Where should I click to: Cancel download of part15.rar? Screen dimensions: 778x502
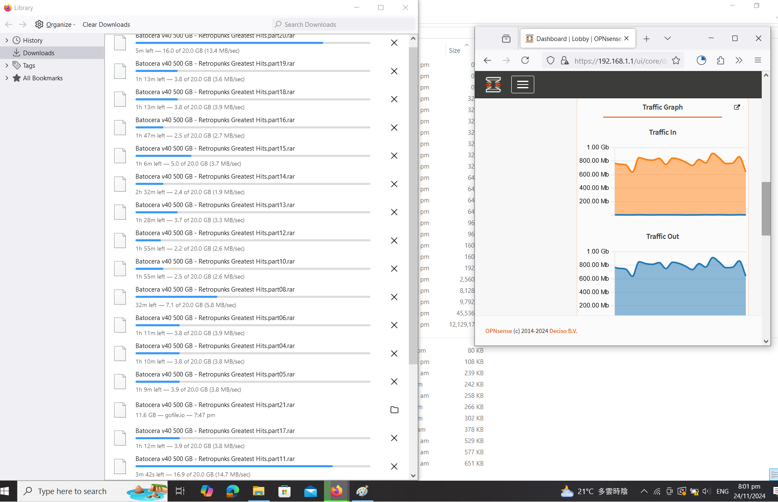394,156
